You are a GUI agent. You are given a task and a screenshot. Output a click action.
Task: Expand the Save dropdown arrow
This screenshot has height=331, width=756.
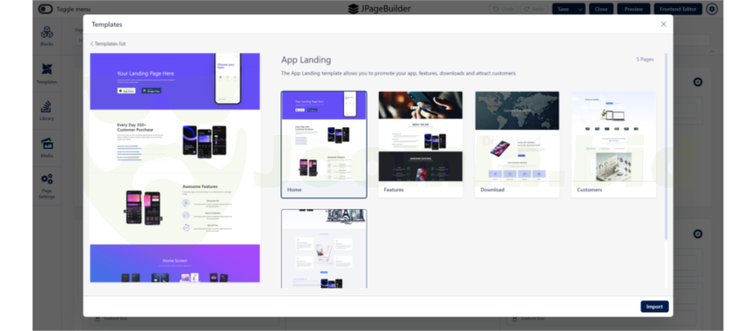click(x=581, y=9)
